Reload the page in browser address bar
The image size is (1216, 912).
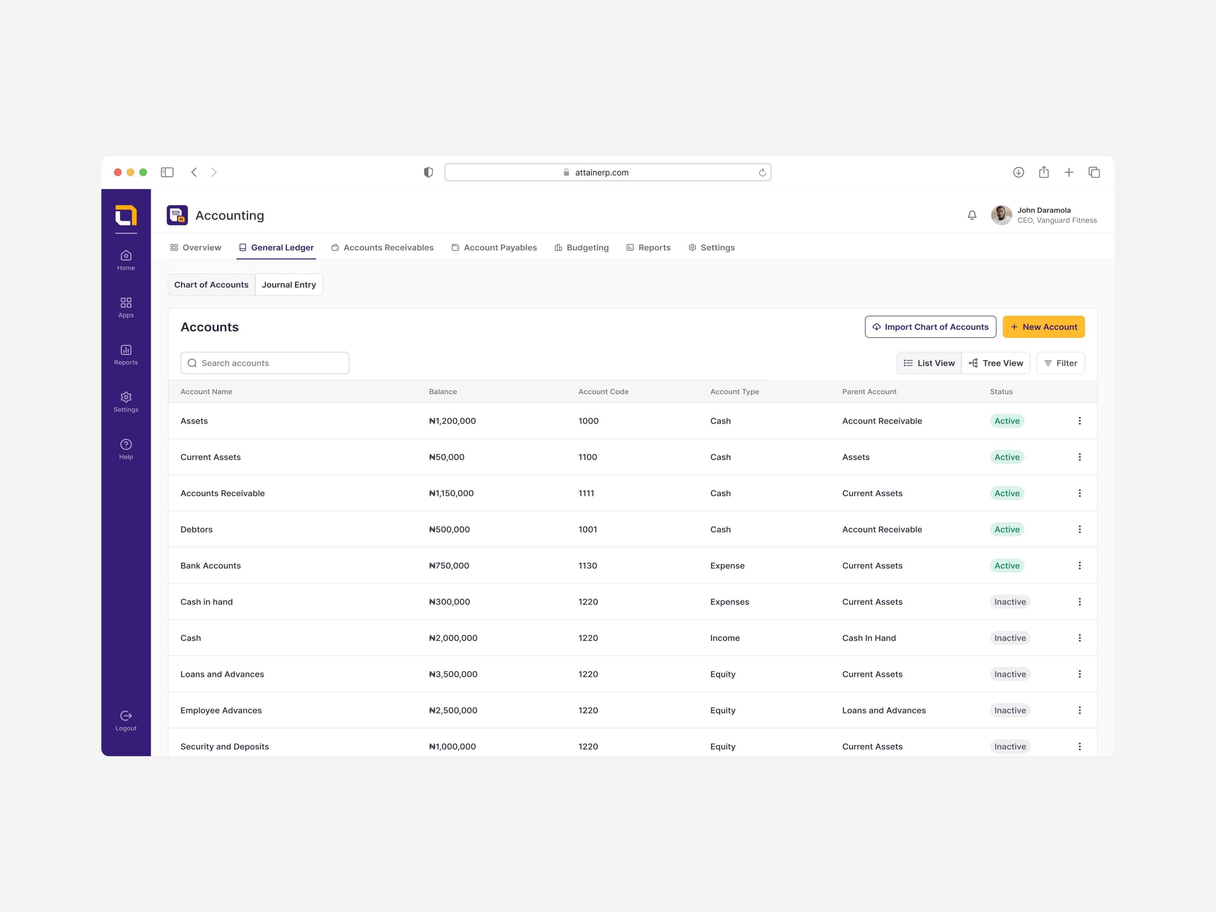tap(762, 173)
